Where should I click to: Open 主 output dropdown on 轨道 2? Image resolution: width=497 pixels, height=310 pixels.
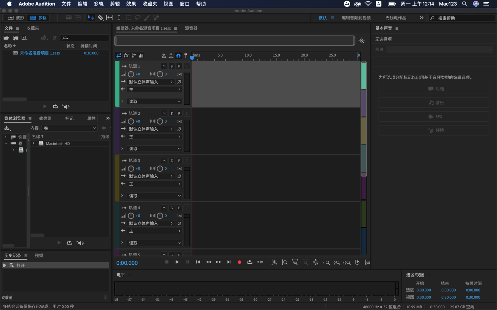(155, 136)
